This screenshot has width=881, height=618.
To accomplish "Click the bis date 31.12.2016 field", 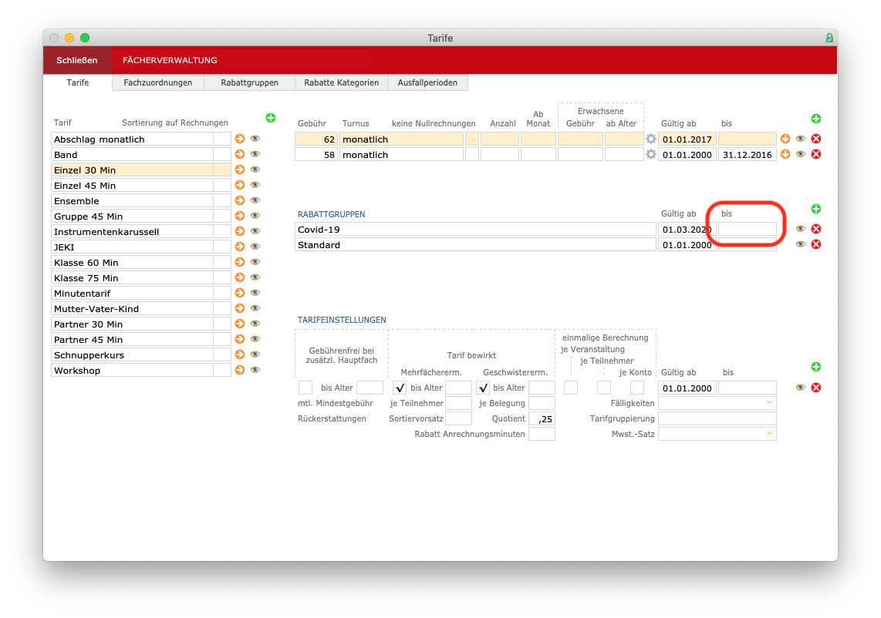I will [748, 154].
